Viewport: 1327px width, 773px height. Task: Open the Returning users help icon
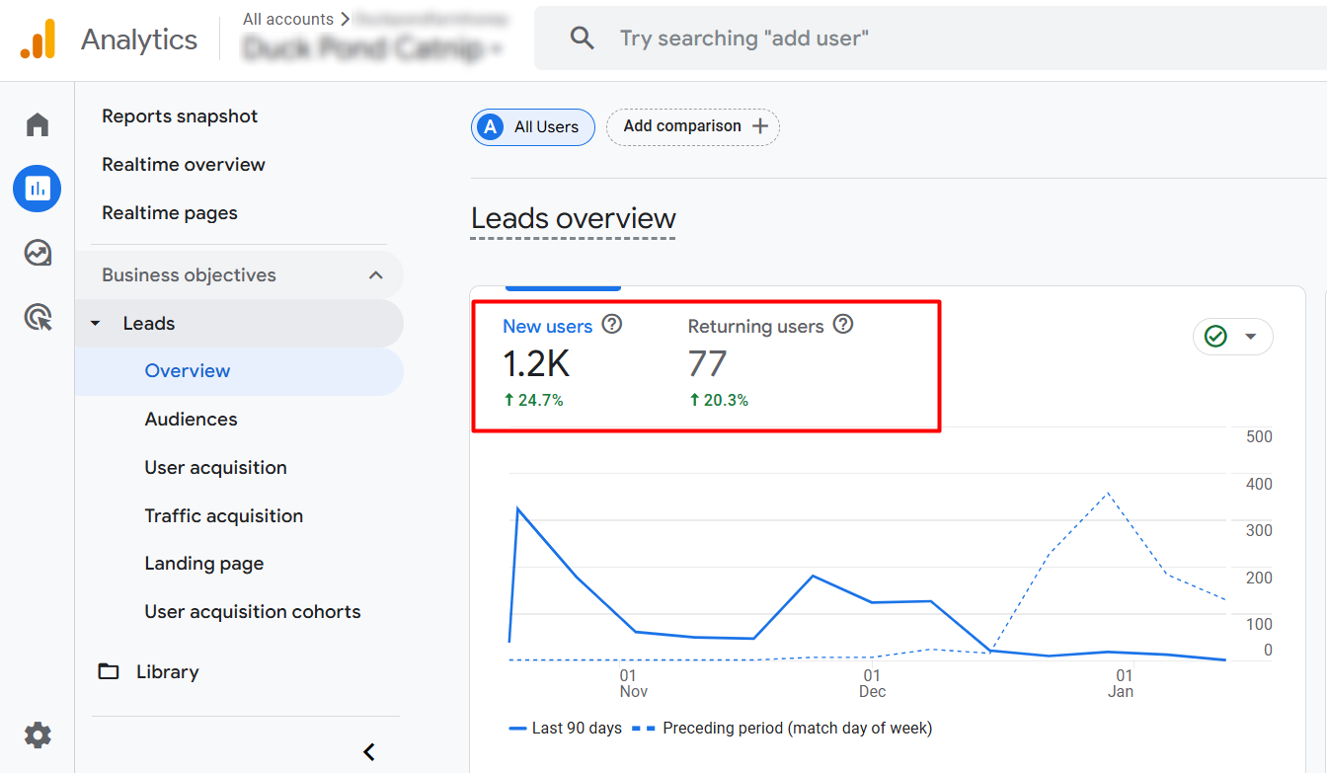(x=843, y=324)
